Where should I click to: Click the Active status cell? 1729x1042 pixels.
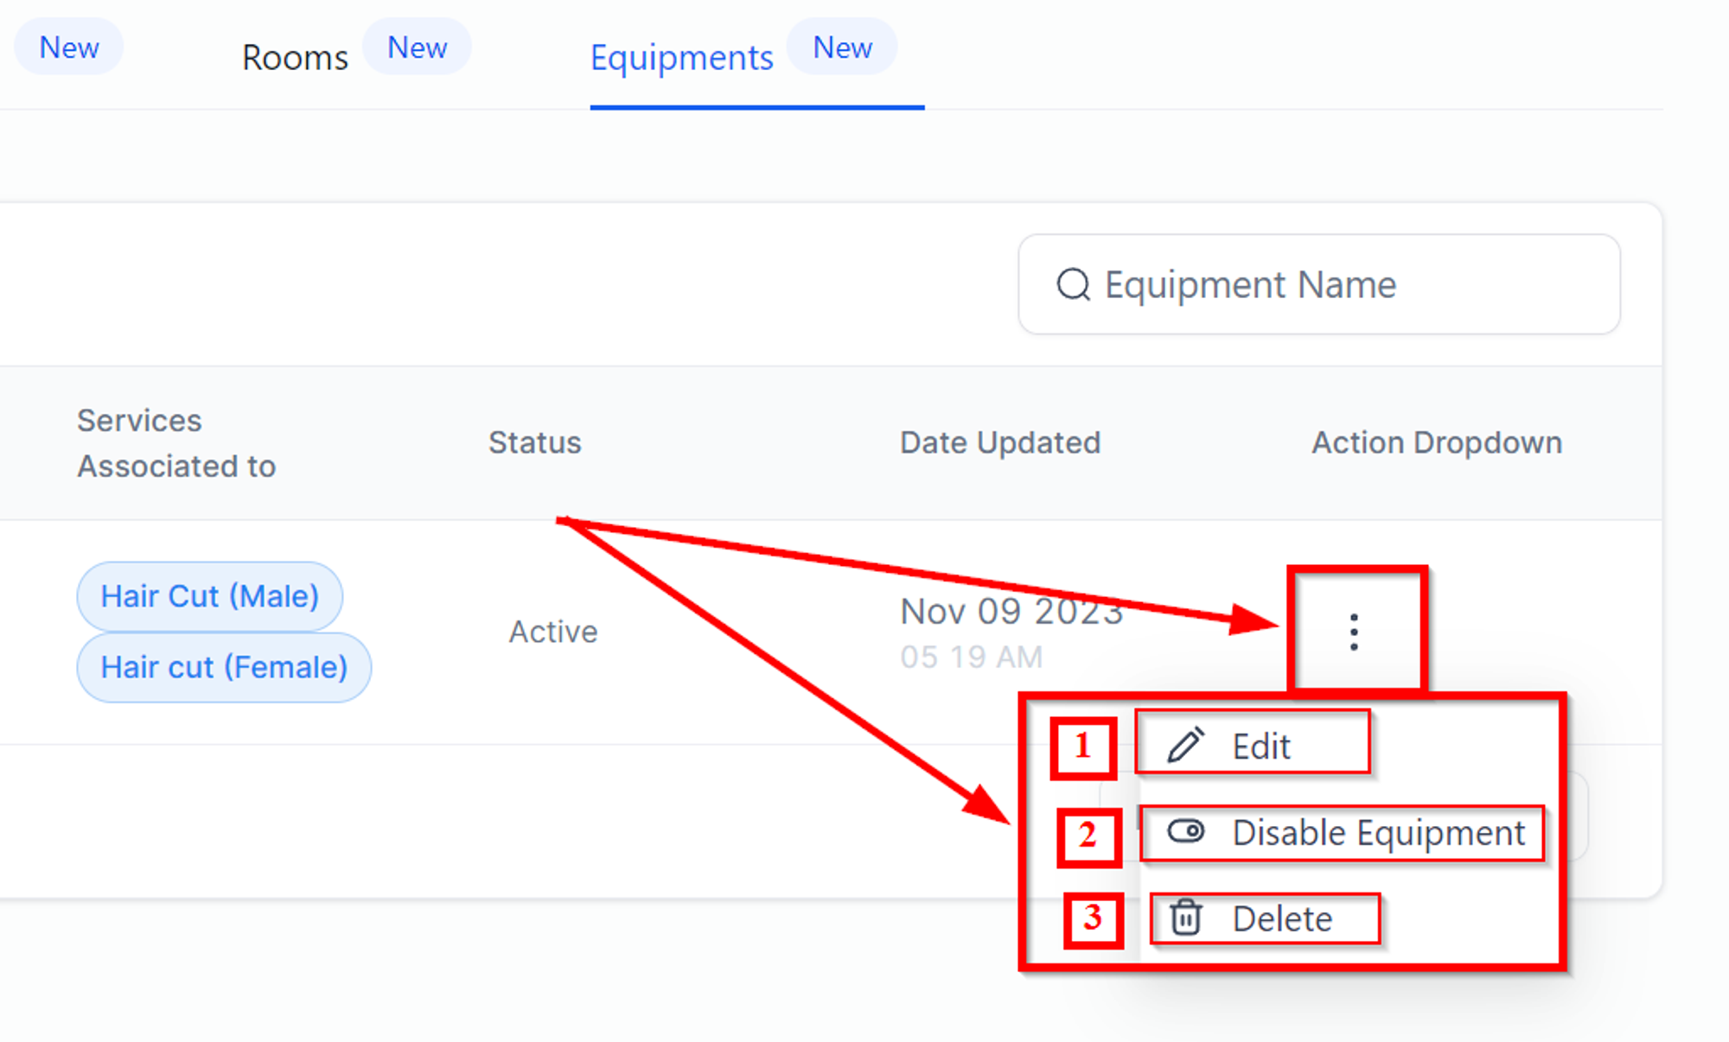(x=553, y=632)
